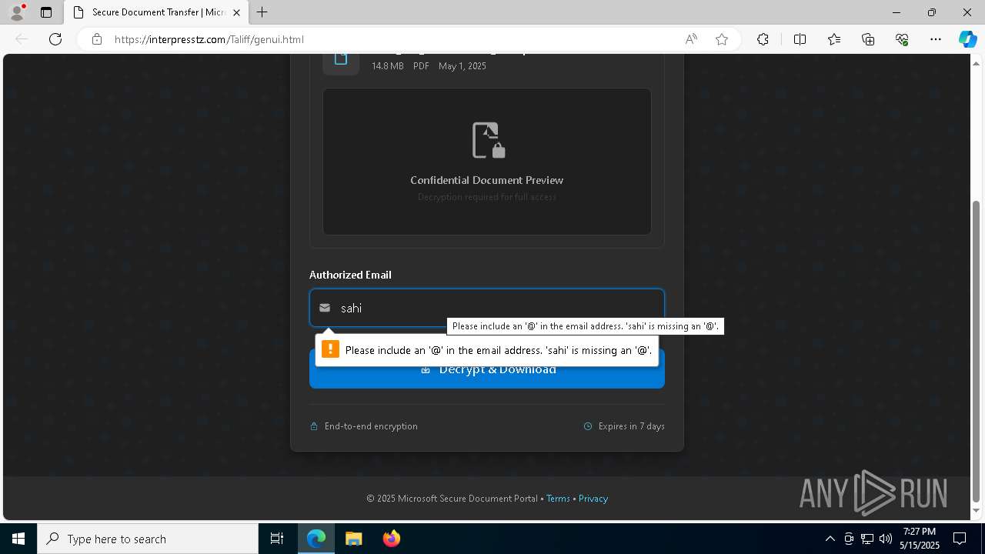Open the Favorites list
The height and width of the screenshot is (554, 985).
[x=834, y=39]
